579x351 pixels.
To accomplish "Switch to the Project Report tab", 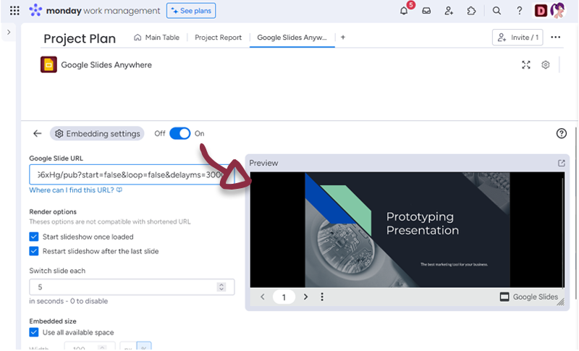I will click(x=218, y=38).
